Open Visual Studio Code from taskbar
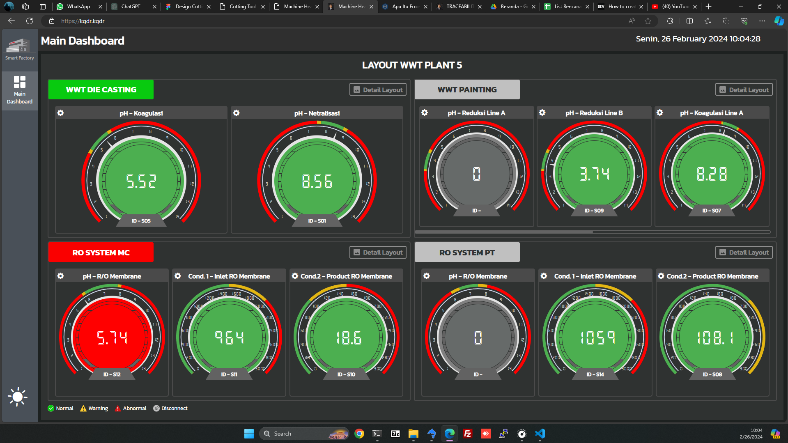The image size is (788, 443). (540, 434)
